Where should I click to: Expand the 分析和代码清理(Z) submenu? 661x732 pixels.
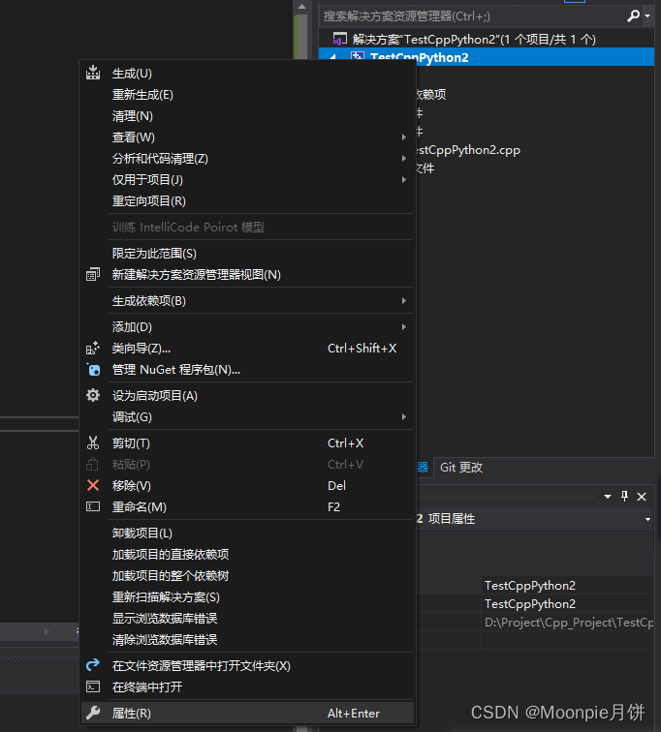click(404, 159)
